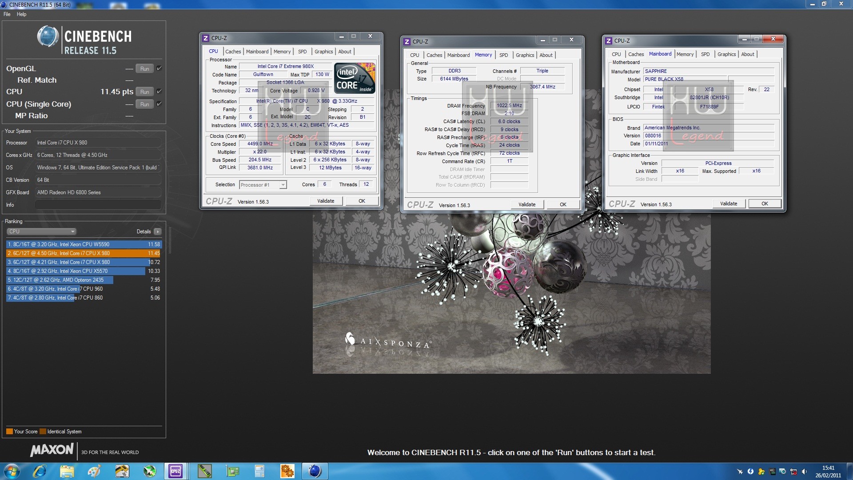The image size is (853, 480).
Task: Select ranking row Intel Core i7 CPU 960
Action: pyautogui.click(x=84, y=289)
